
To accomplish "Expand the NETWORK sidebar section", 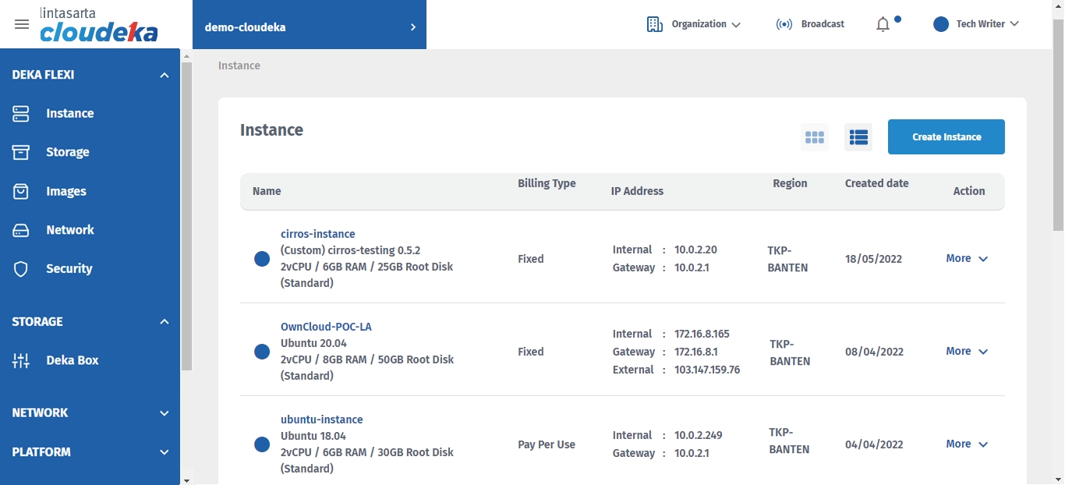I will tap(164, 413).
